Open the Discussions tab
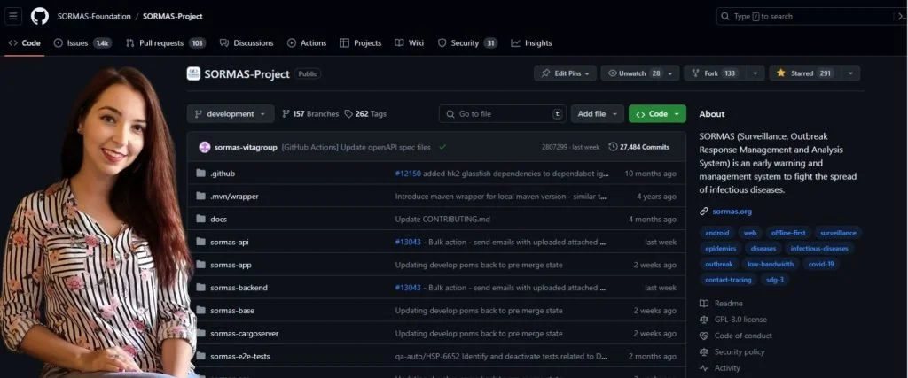This screenshot has width=908, height=378. [x=247, y=43]
